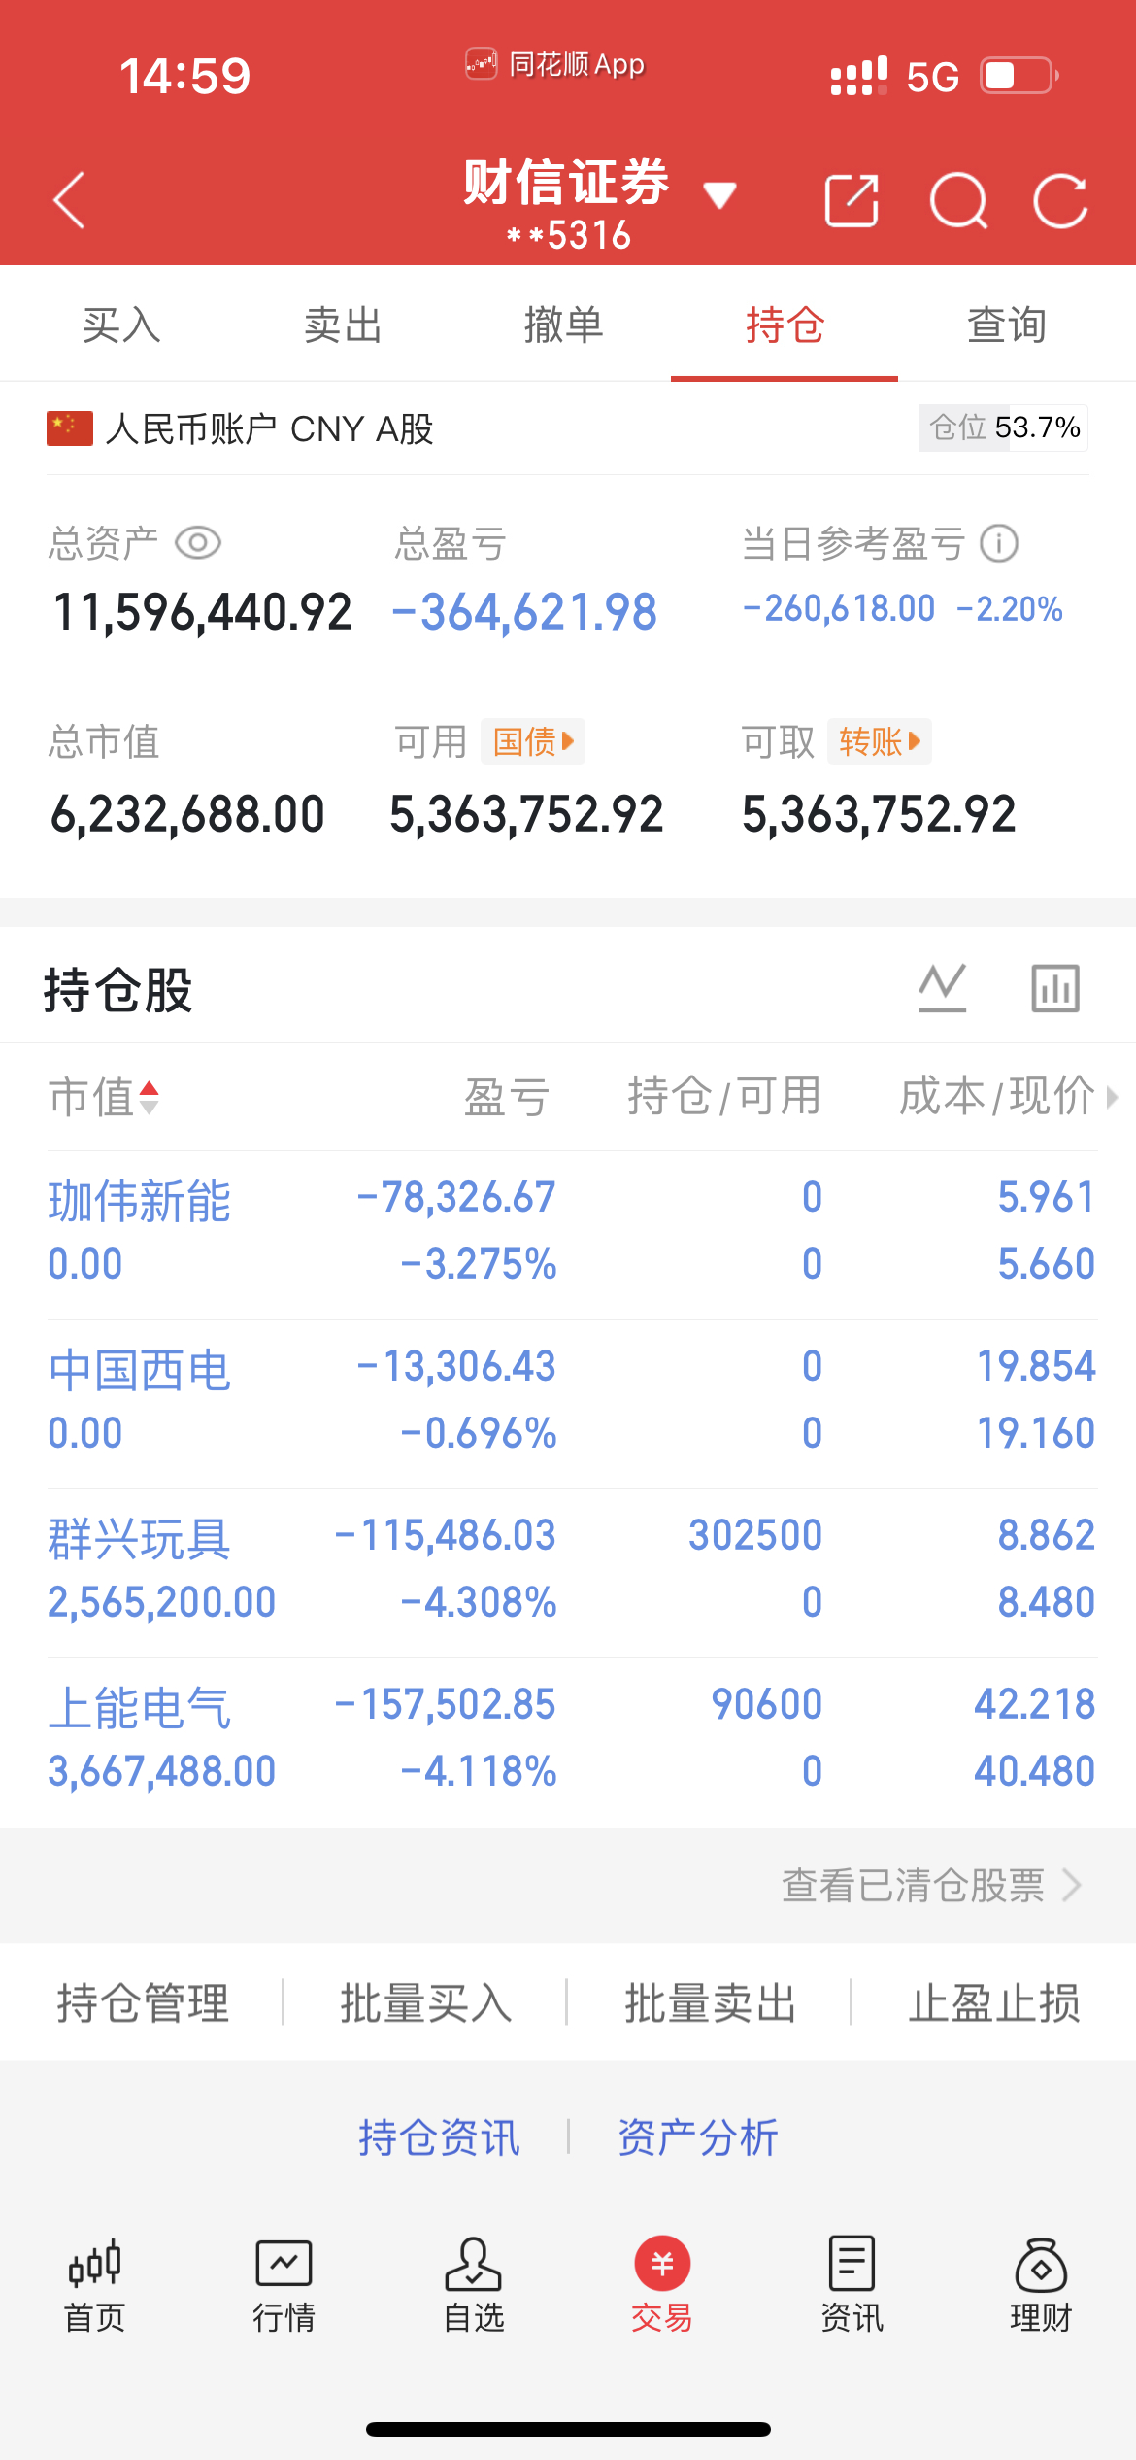
Task: Tap 上能电气 current price 40.480
Action: [1035, 1771]
